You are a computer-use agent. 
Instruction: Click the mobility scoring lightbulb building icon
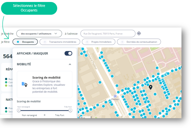[x=24, y=84]
